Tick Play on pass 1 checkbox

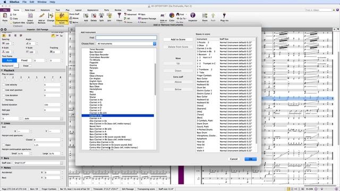5,80
